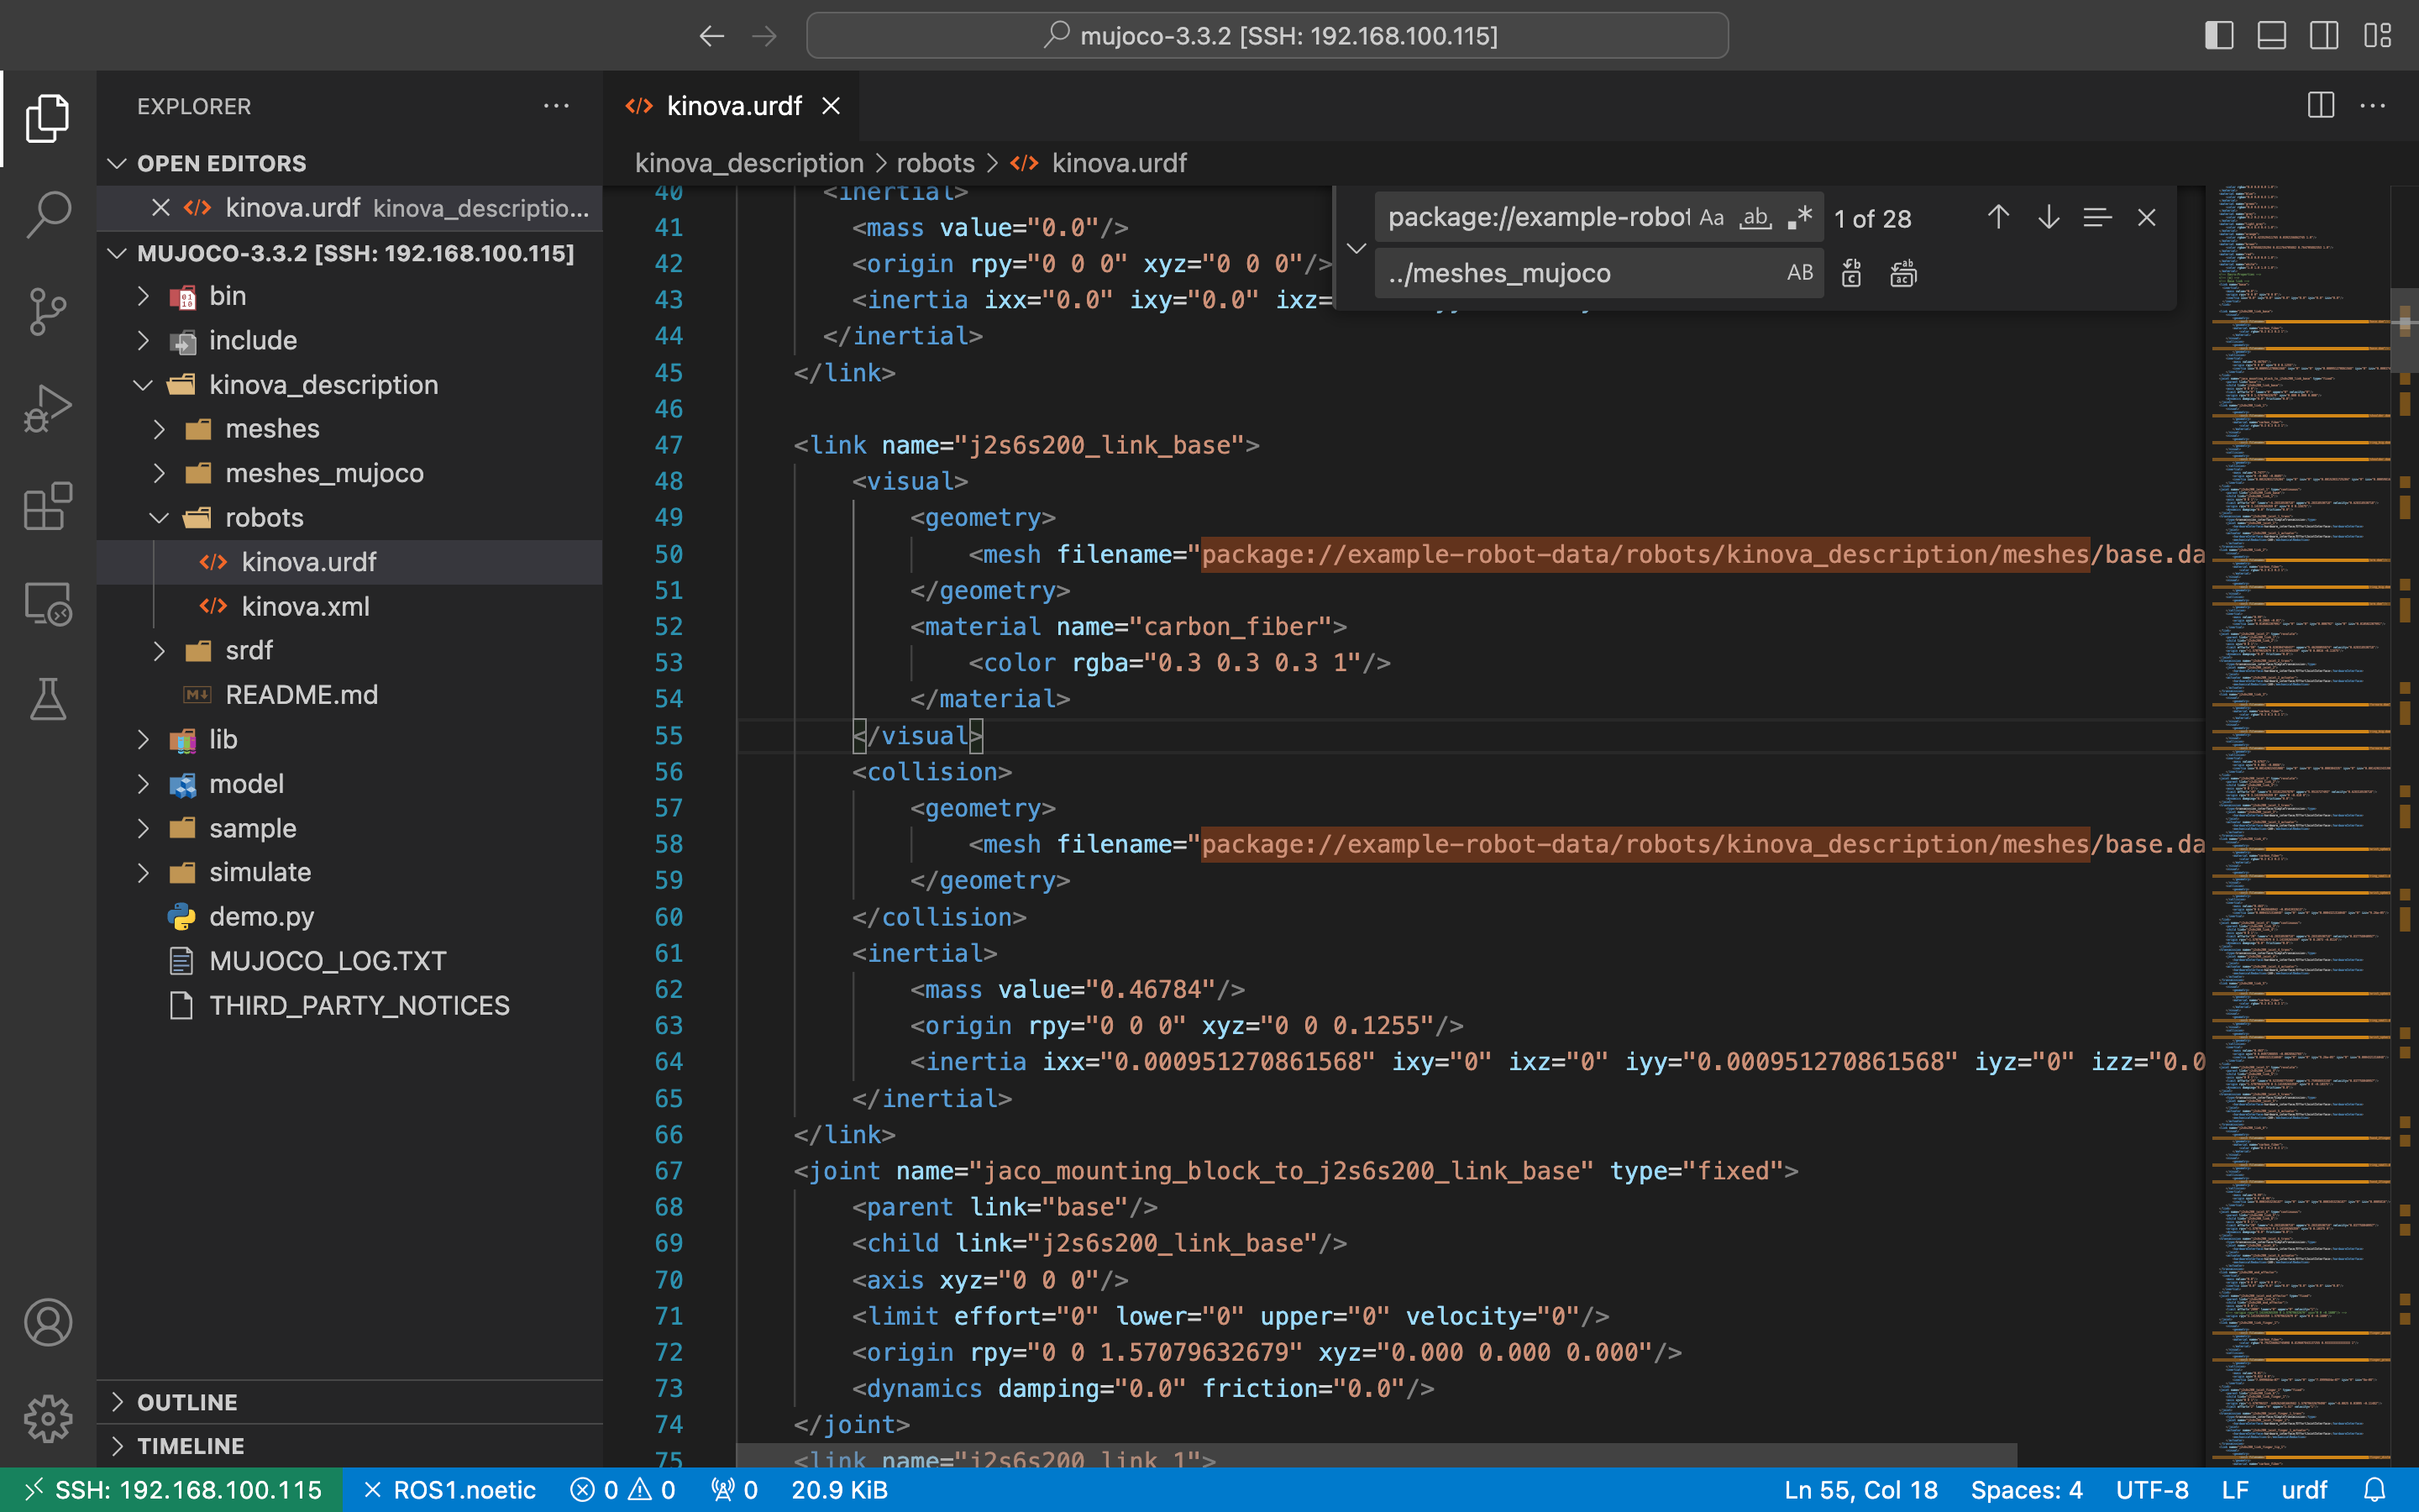Open the Run and Debug view

point(47,409)
